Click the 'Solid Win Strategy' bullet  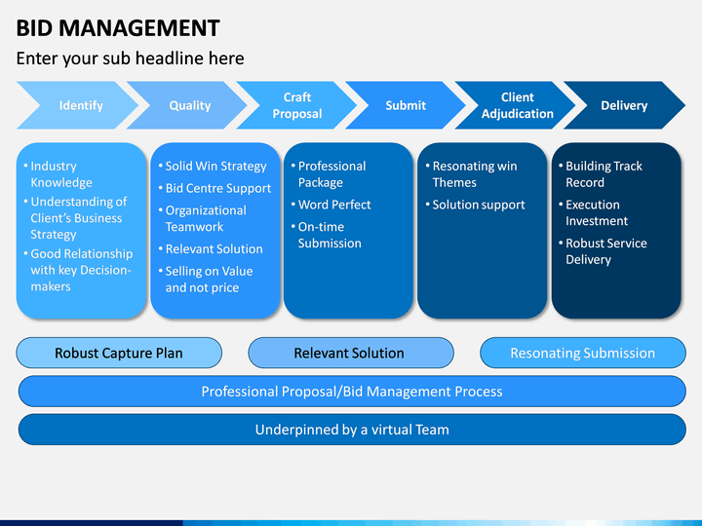(213, 166)
